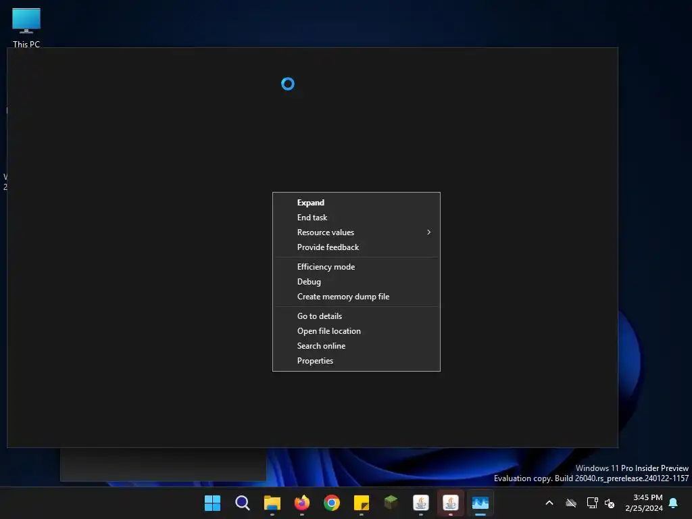Open Sticky Notes from the taskbar

pos(362,503)
